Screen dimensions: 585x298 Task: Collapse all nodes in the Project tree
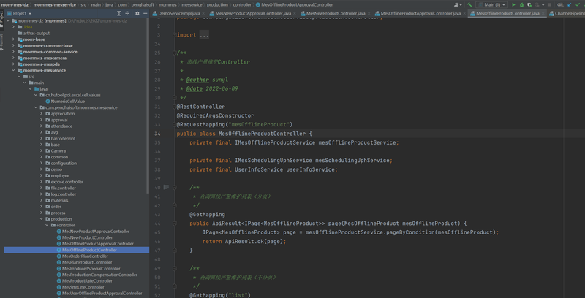click(127, 13)
